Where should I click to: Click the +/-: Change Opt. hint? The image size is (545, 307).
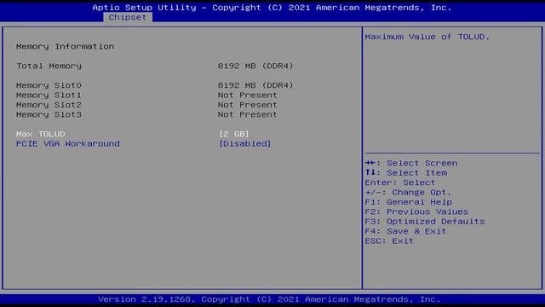tap(408, 193)
